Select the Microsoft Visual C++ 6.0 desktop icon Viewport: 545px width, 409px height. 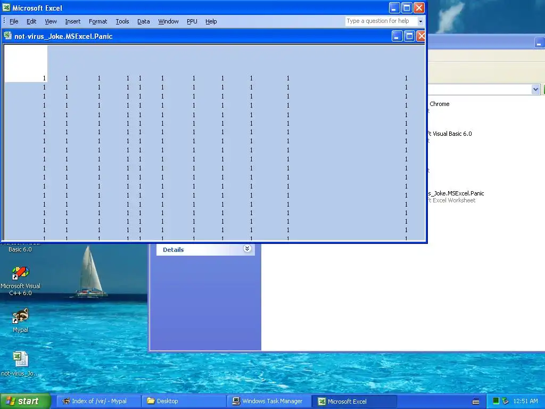[21, 281]
